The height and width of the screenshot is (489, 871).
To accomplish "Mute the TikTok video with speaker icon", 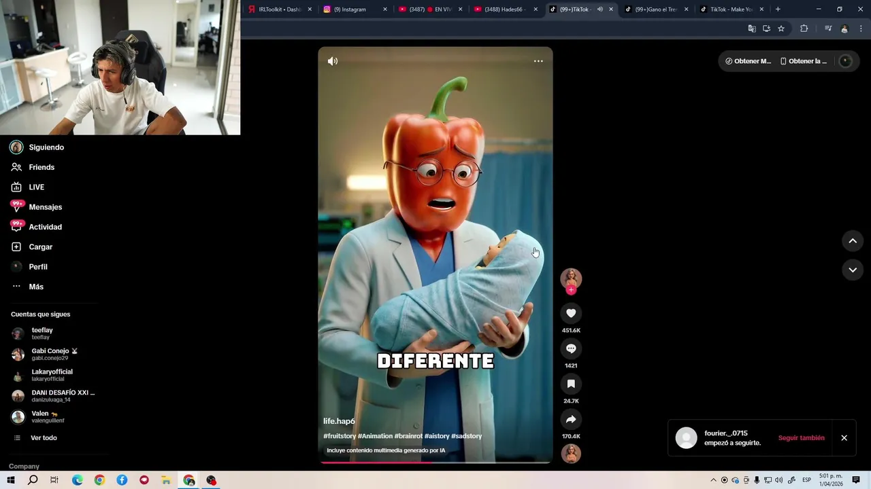I will pyautogui.click(x=333, y=61).
